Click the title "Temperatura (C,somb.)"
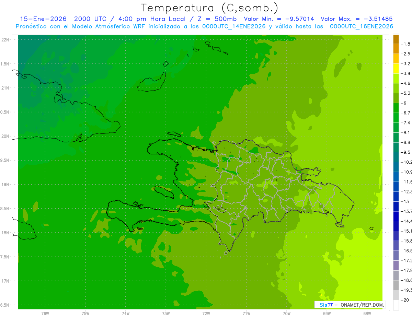 pos(210,8)
